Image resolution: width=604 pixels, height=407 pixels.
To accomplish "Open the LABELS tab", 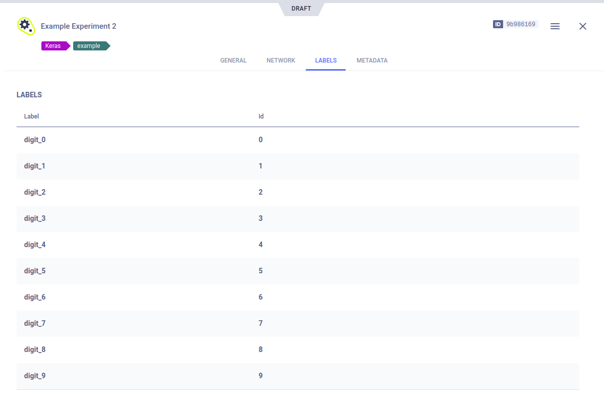I will [325, 61].
